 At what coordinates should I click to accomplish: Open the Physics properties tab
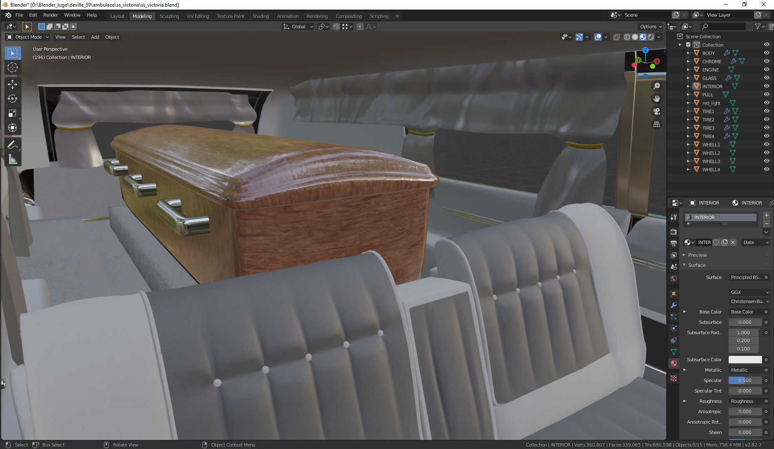674,328
